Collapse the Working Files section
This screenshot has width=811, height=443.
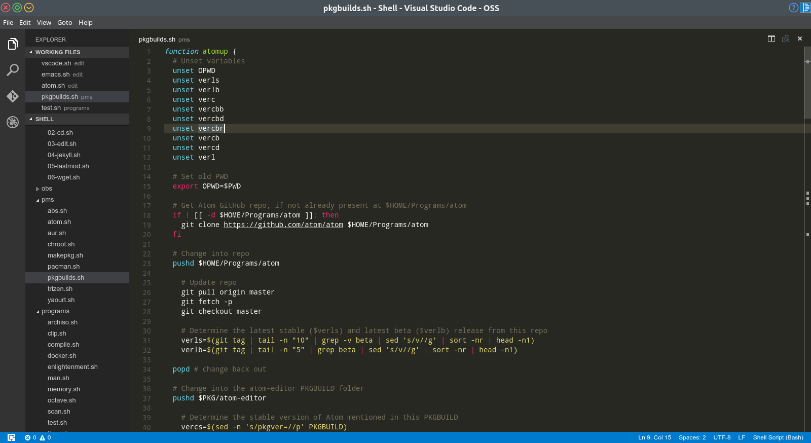coord(77,52)
